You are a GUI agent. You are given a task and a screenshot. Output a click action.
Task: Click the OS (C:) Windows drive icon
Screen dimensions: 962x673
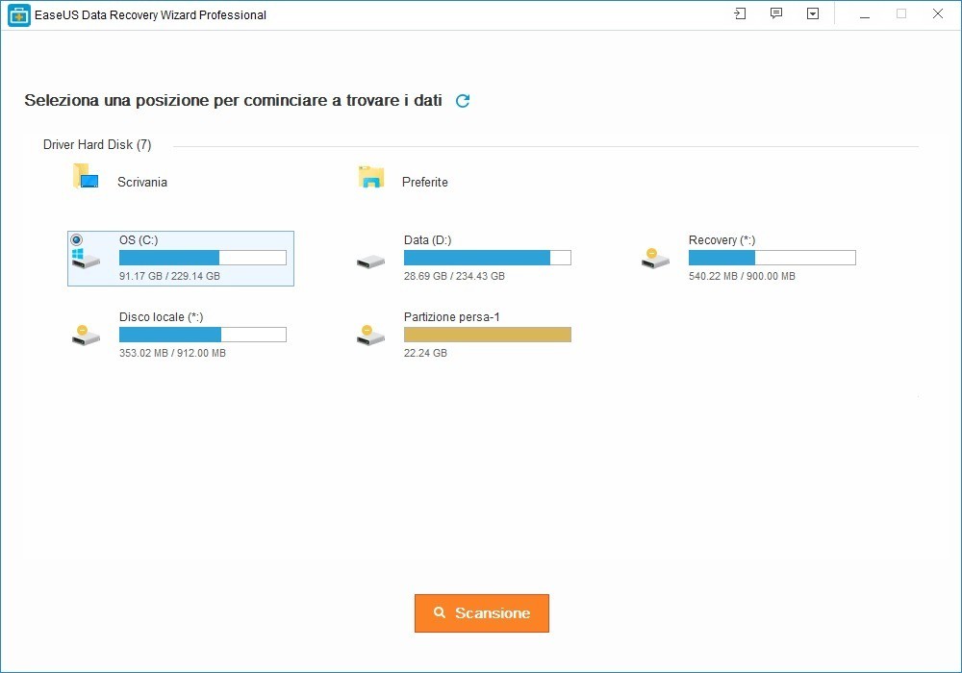pos(84,260)
